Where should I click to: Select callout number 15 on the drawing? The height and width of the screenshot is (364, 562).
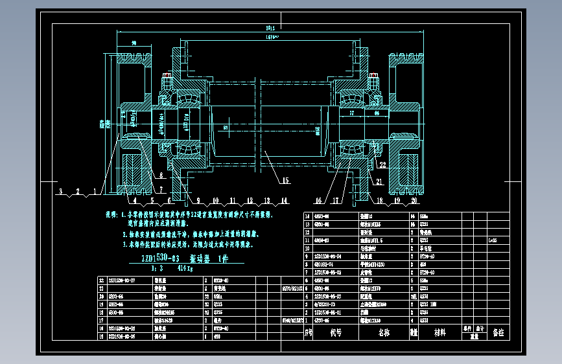[x=285, y=180]
